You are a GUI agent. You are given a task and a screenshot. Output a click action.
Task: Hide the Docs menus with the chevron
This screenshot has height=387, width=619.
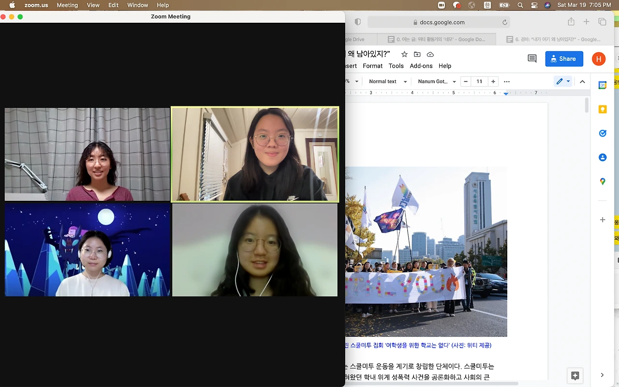coord(582,81)
